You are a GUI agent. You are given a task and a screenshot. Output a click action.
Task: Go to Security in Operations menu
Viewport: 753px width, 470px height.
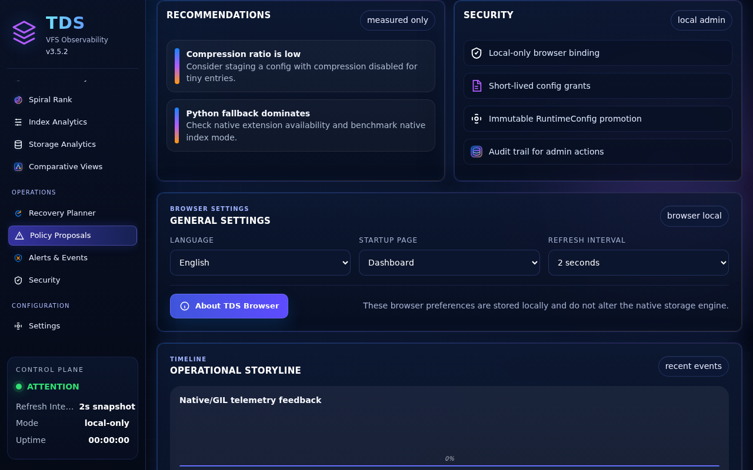point(72,280)
